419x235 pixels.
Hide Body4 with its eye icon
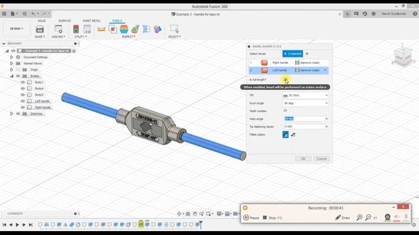point(23,89)
